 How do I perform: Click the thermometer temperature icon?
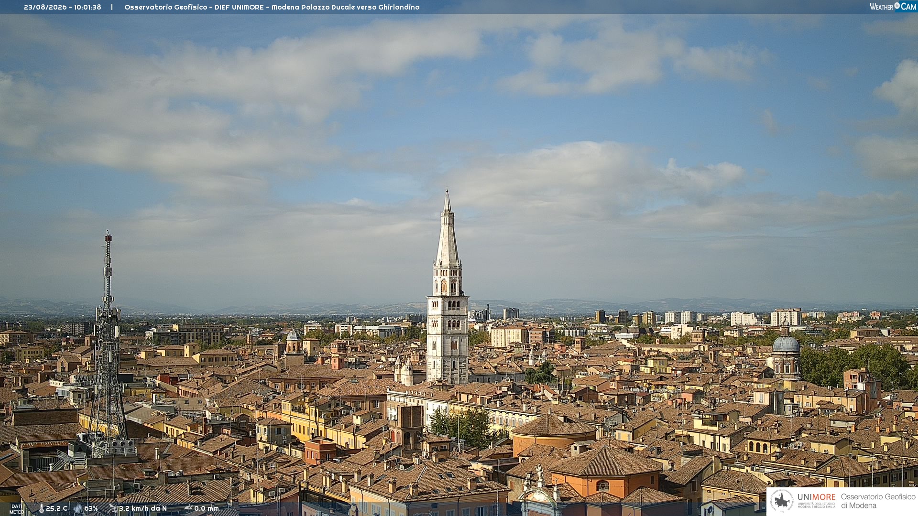tap(42, 508)
